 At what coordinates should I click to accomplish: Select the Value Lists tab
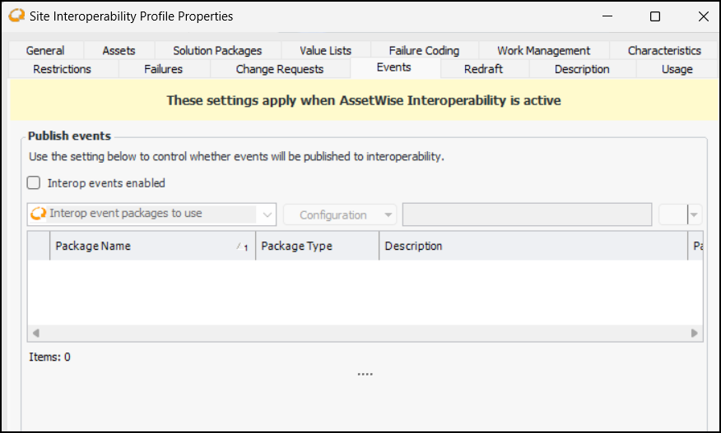click(x=326, y=50)
